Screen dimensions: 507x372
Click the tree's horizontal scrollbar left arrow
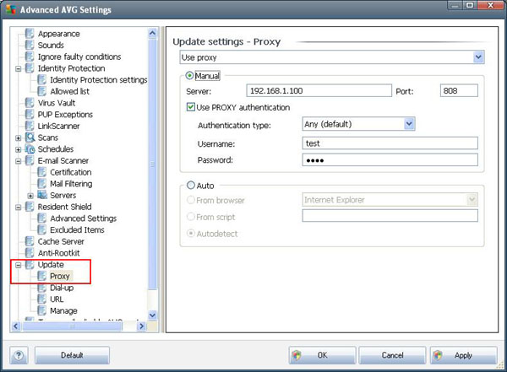click(15, 326)
